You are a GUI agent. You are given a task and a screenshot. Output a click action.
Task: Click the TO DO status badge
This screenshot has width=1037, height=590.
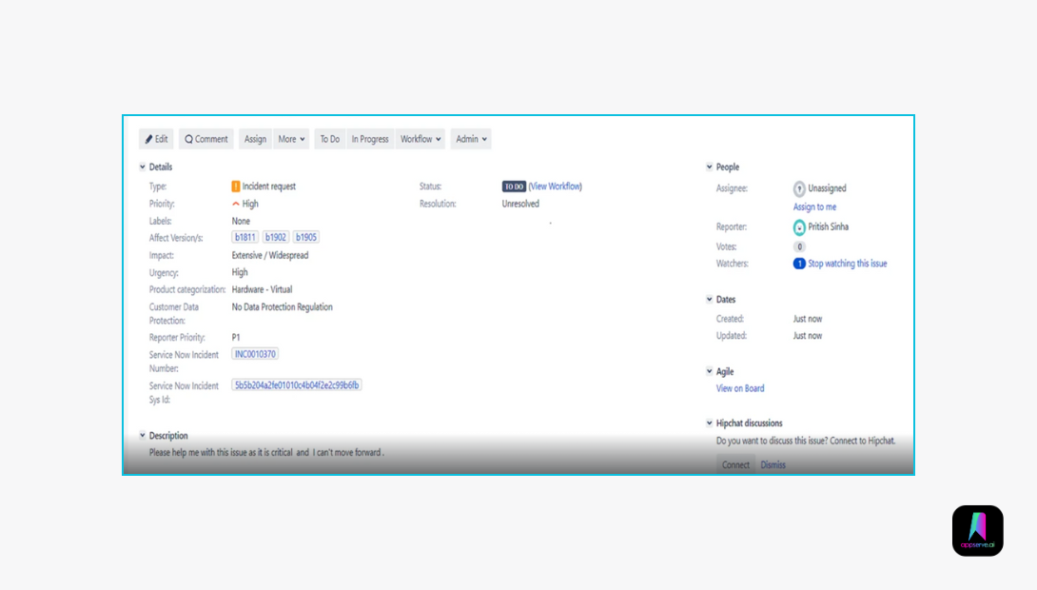(x=514, y=187)
